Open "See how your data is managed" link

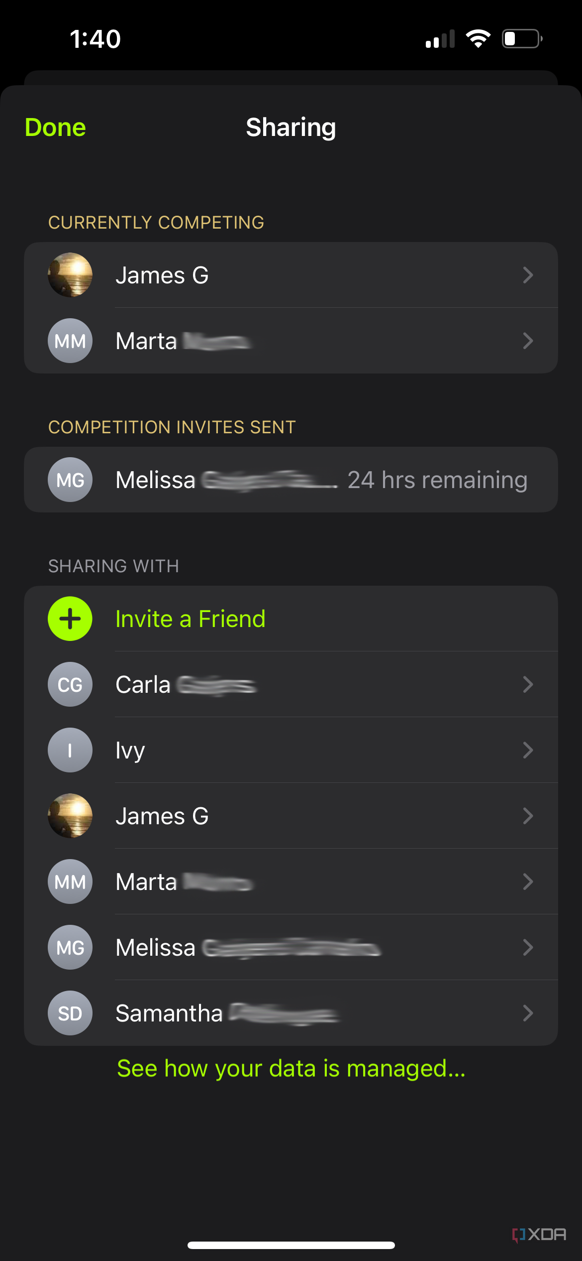(x=291, y=1069)
